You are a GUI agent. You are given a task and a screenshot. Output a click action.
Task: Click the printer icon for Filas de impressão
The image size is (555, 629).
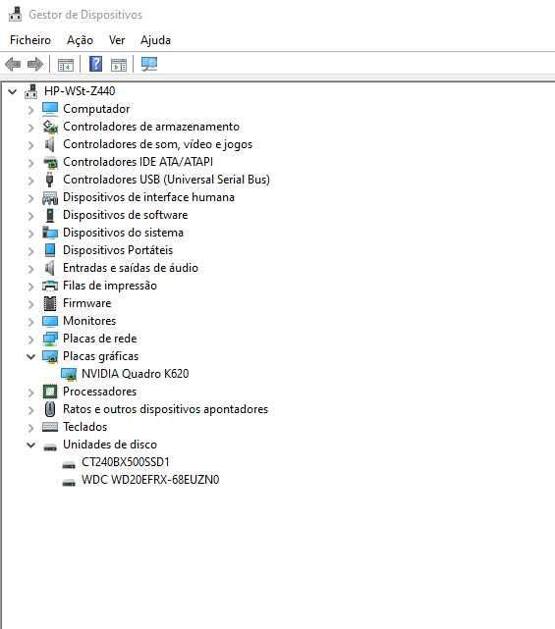tap(50, 286)
